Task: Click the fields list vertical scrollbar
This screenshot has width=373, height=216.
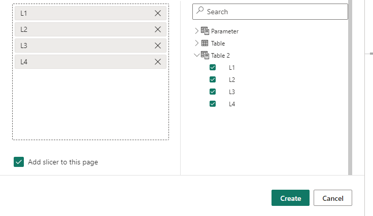Action: pos(350,88)
